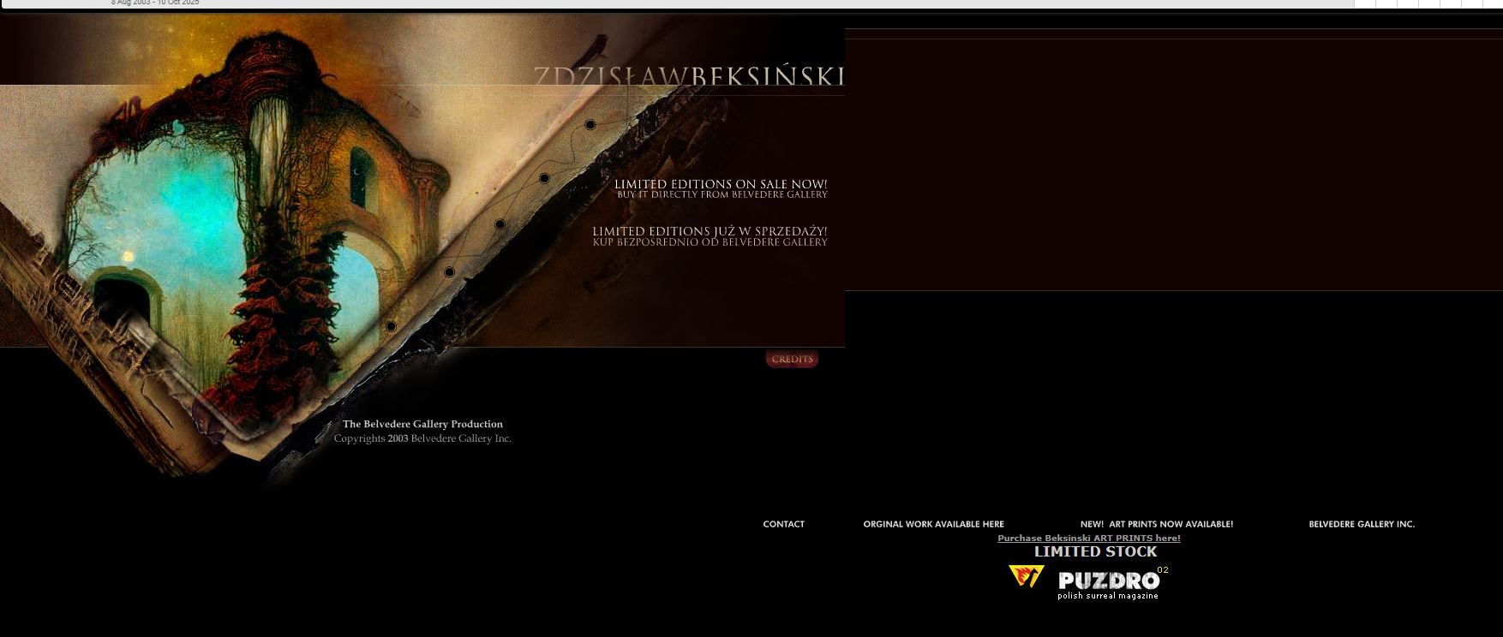The height and width of the screenshot is (637, 1503).
Task: Visit BELVEDERE GALLERY INC. link
Action: (x=1361, y=524)
